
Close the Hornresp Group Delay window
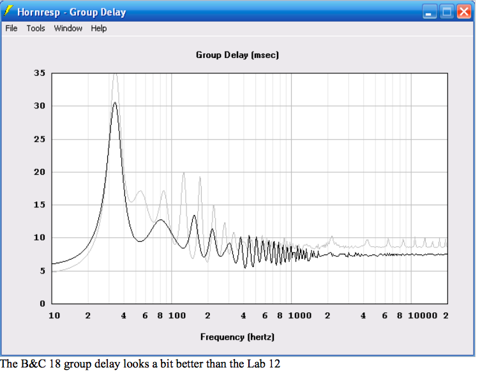[464, 12]
